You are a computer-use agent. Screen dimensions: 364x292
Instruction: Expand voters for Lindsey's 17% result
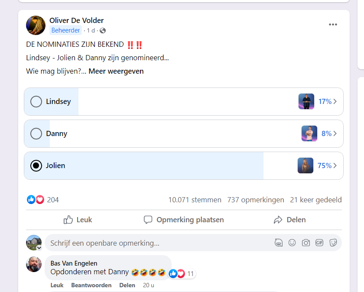tap(327, 101)
